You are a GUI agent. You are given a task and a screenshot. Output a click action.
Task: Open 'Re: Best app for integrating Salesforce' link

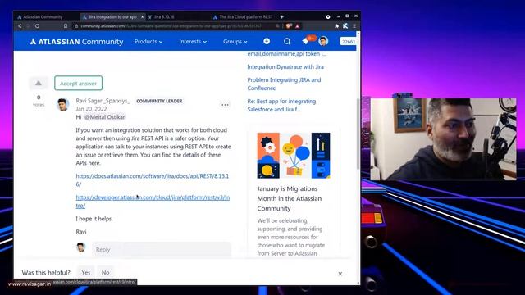click(281, 105)
